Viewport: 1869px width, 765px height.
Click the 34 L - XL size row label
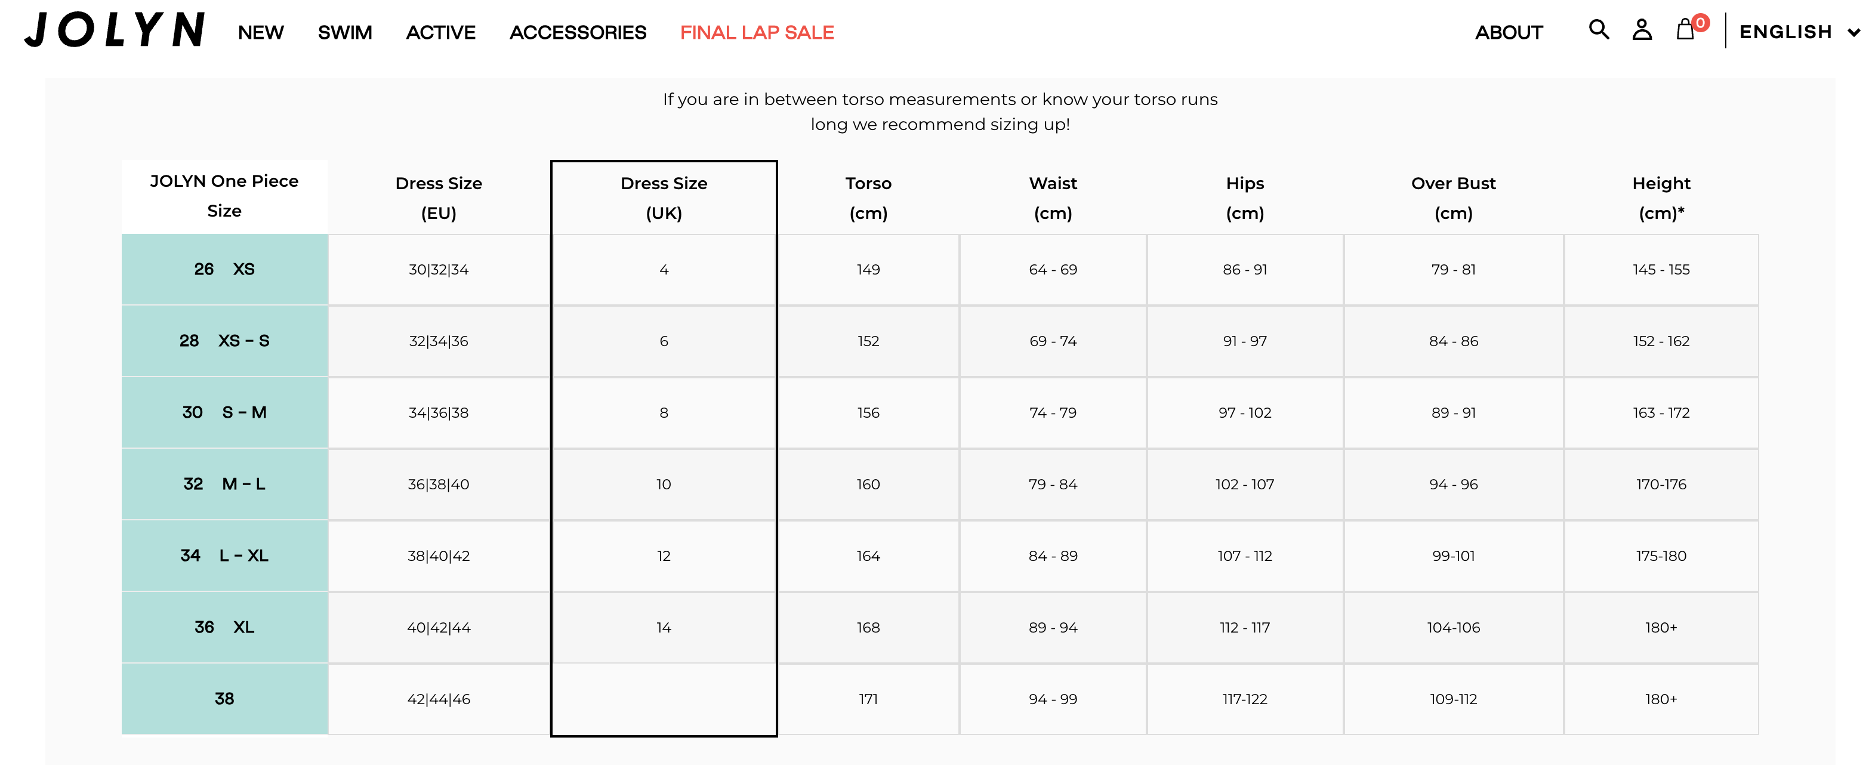pos(224,555)
